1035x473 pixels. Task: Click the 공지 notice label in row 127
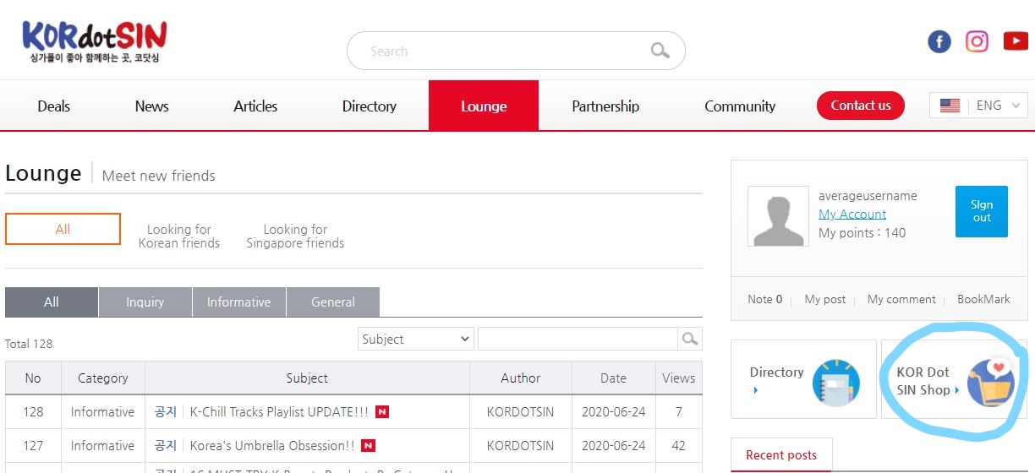(166, 446)
